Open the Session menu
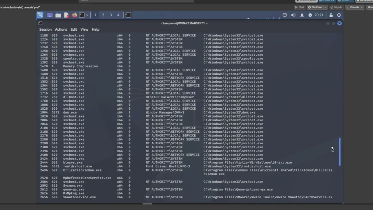Image resolution: width=373 pixels, height=210 pixels. pyautogui.click(x=45, y=29)
